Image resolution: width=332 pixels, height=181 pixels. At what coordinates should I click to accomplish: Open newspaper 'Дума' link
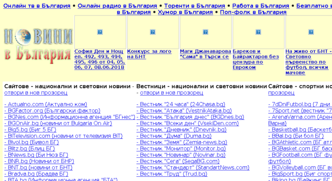174,136
